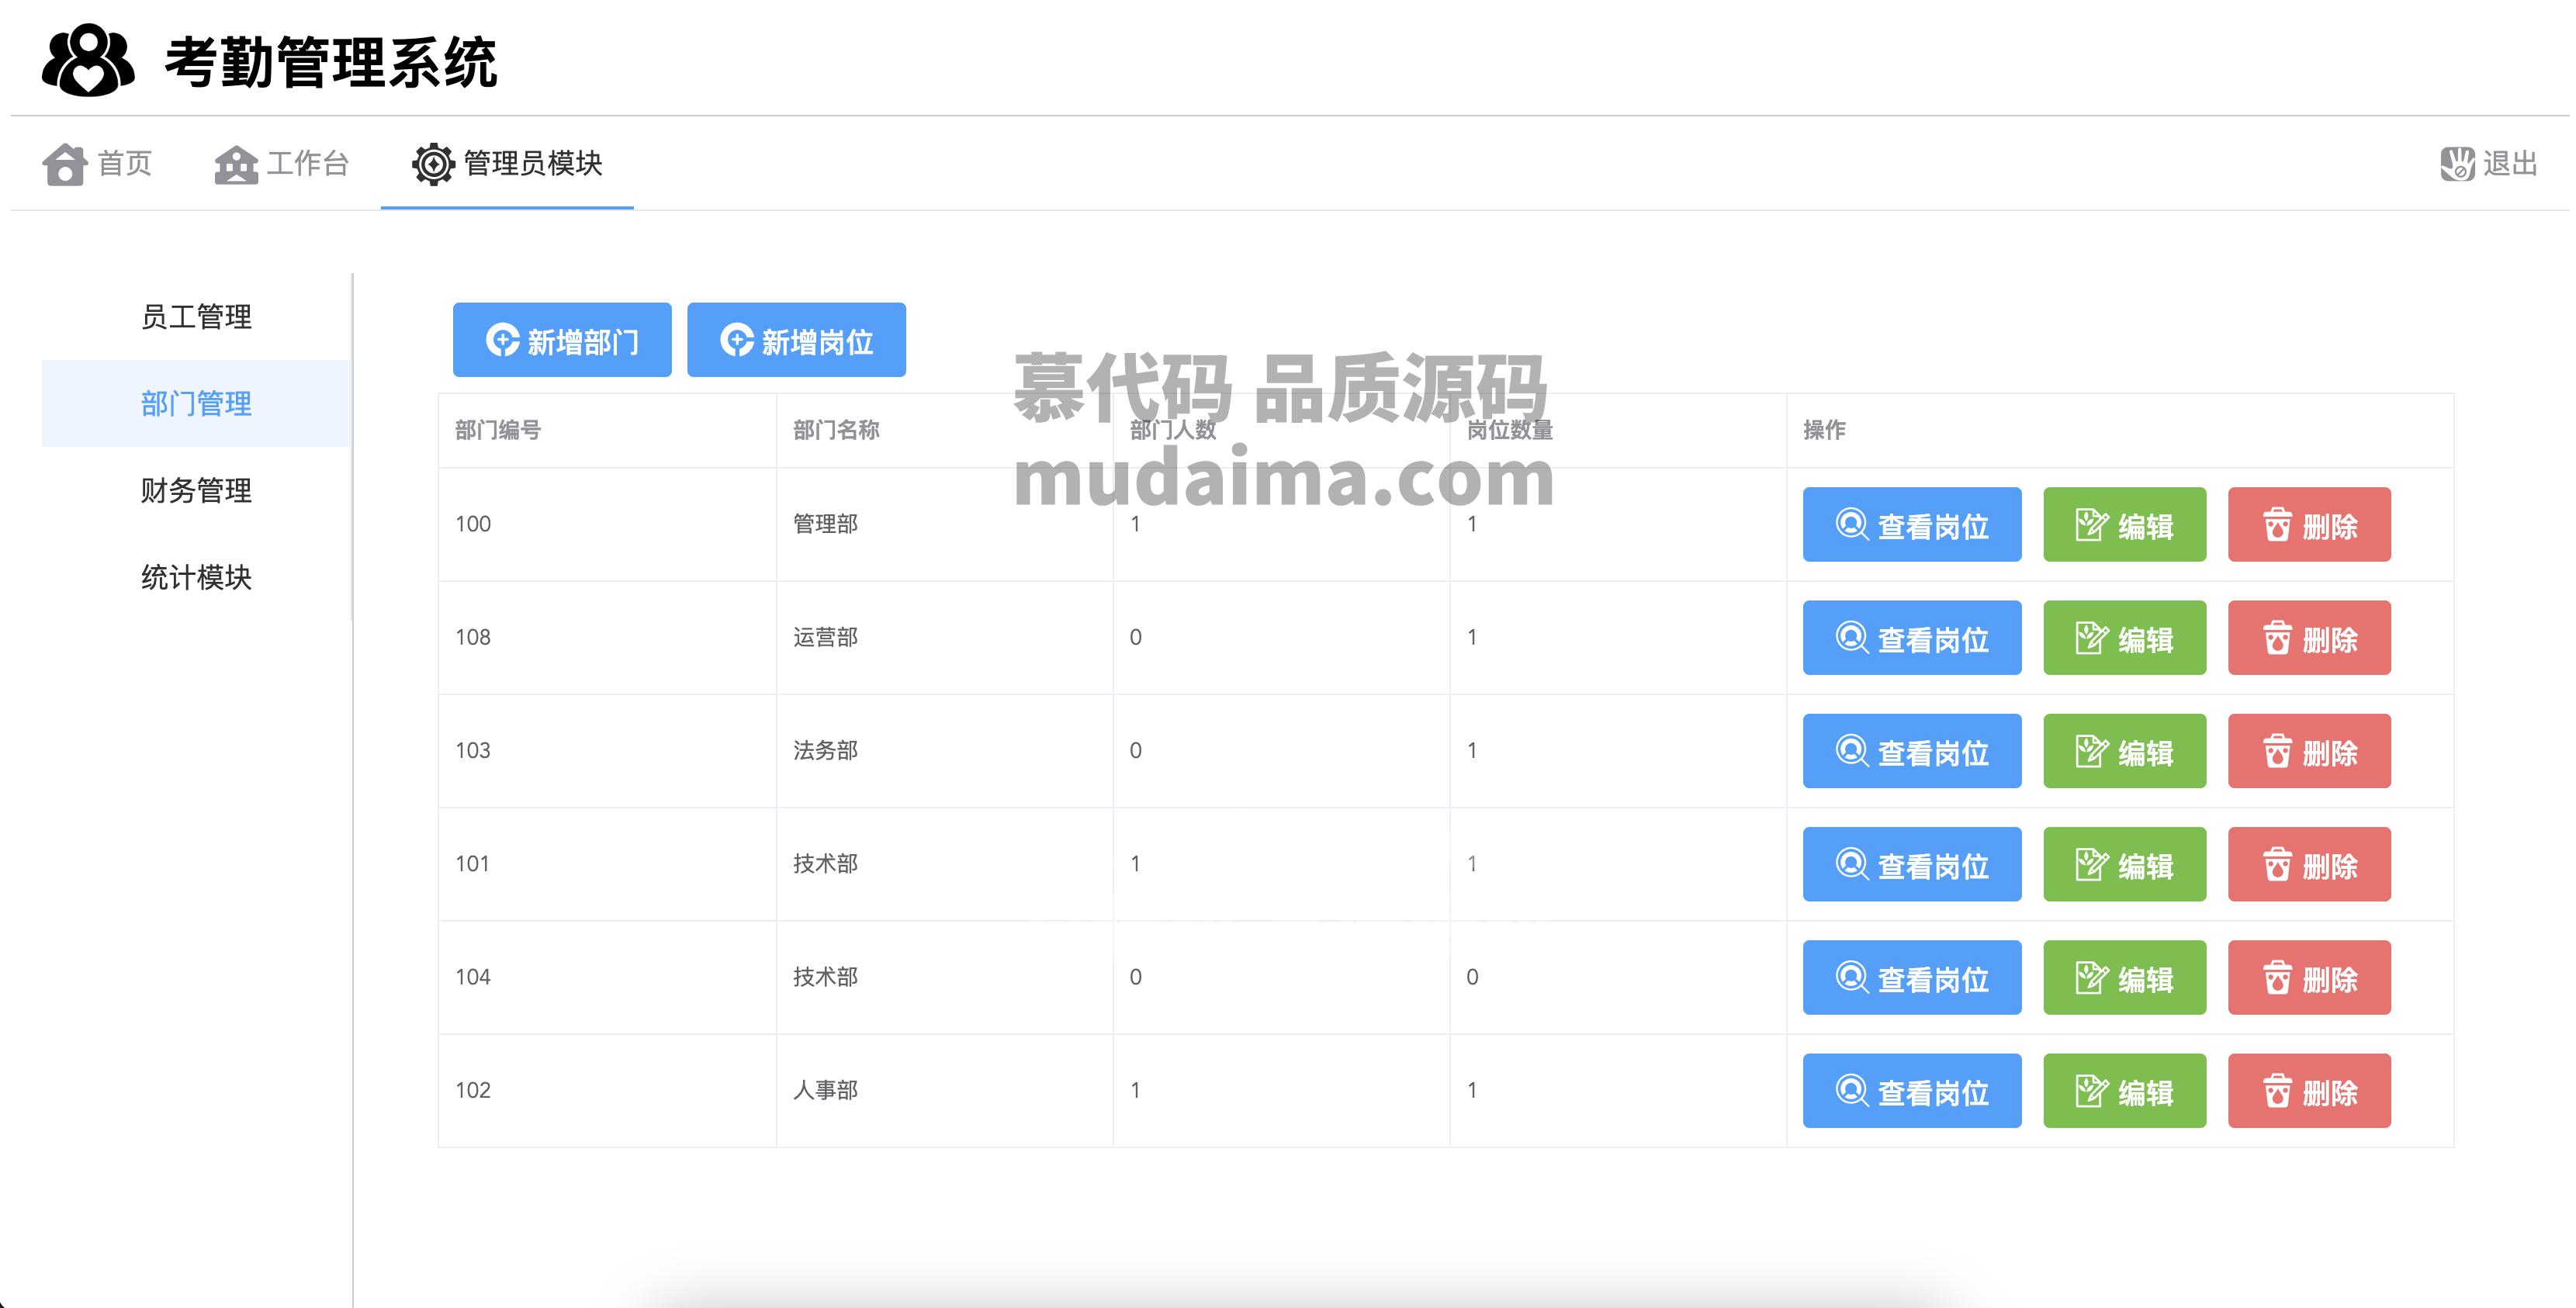2576x1308 pixels.
Task: Click the house icon beside 首页
Action: click(x=65, y=164)
